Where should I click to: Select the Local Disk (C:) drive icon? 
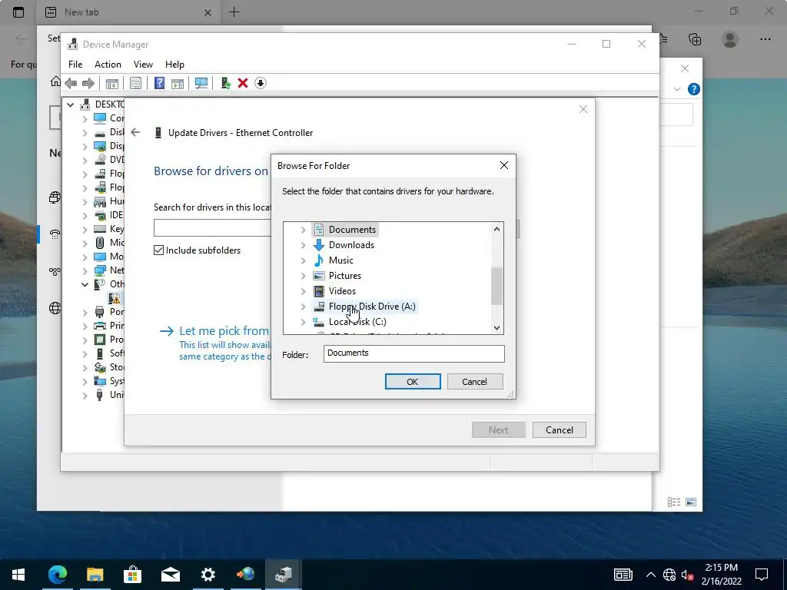[319, 322]
